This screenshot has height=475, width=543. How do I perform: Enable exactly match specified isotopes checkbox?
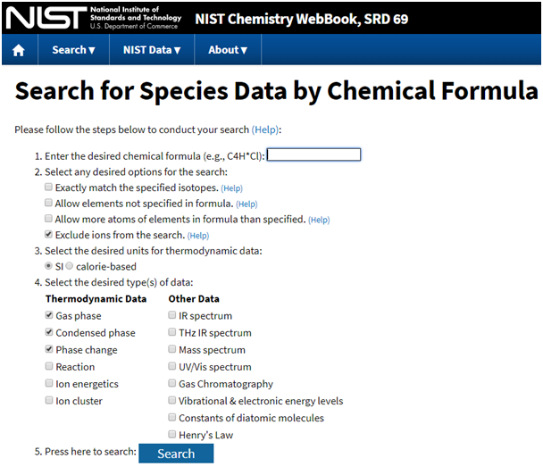tap(49, 188)
